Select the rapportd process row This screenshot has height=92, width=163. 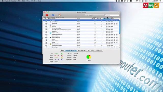point(81,31)
